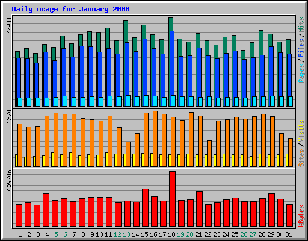
Task: Pick the x-axis label for day 18
Action: [171, 234]
